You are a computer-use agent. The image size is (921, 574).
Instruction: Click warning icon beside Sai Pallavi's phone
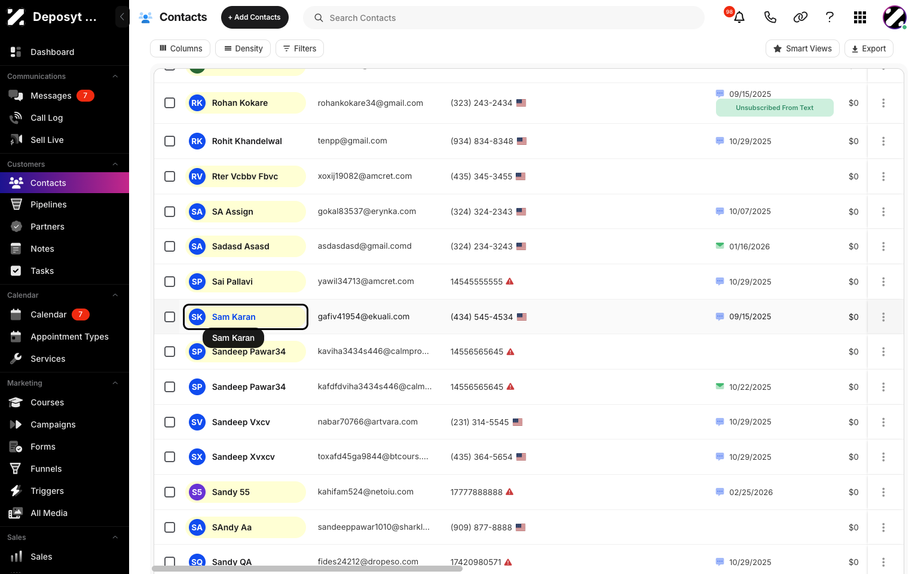coord(510,281)
